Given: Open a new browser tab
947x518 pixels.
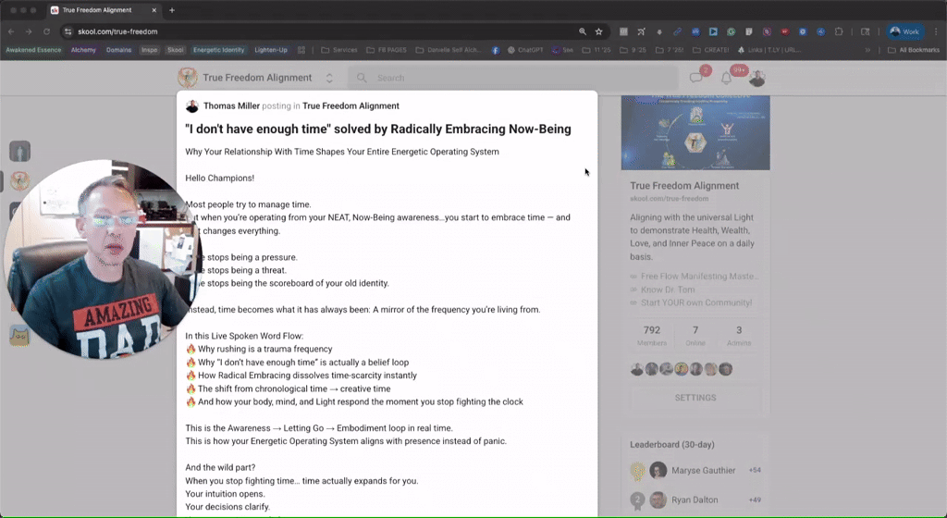Looking at the screenshot, I should tap(172, 10).
